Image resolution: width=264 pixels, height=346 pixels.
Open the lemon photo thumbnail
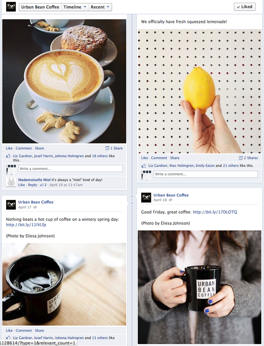coord(199,91)
